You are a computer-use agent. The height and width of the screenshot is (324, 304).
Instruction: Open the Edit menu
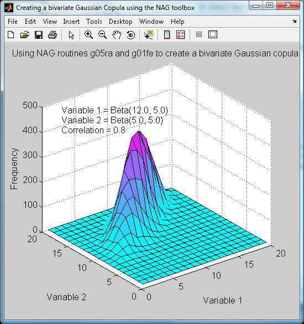click(30, 21)
